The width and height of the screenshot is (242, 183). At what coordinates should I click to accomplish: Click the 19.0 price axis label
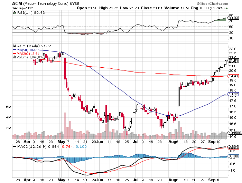click(233, 85)
